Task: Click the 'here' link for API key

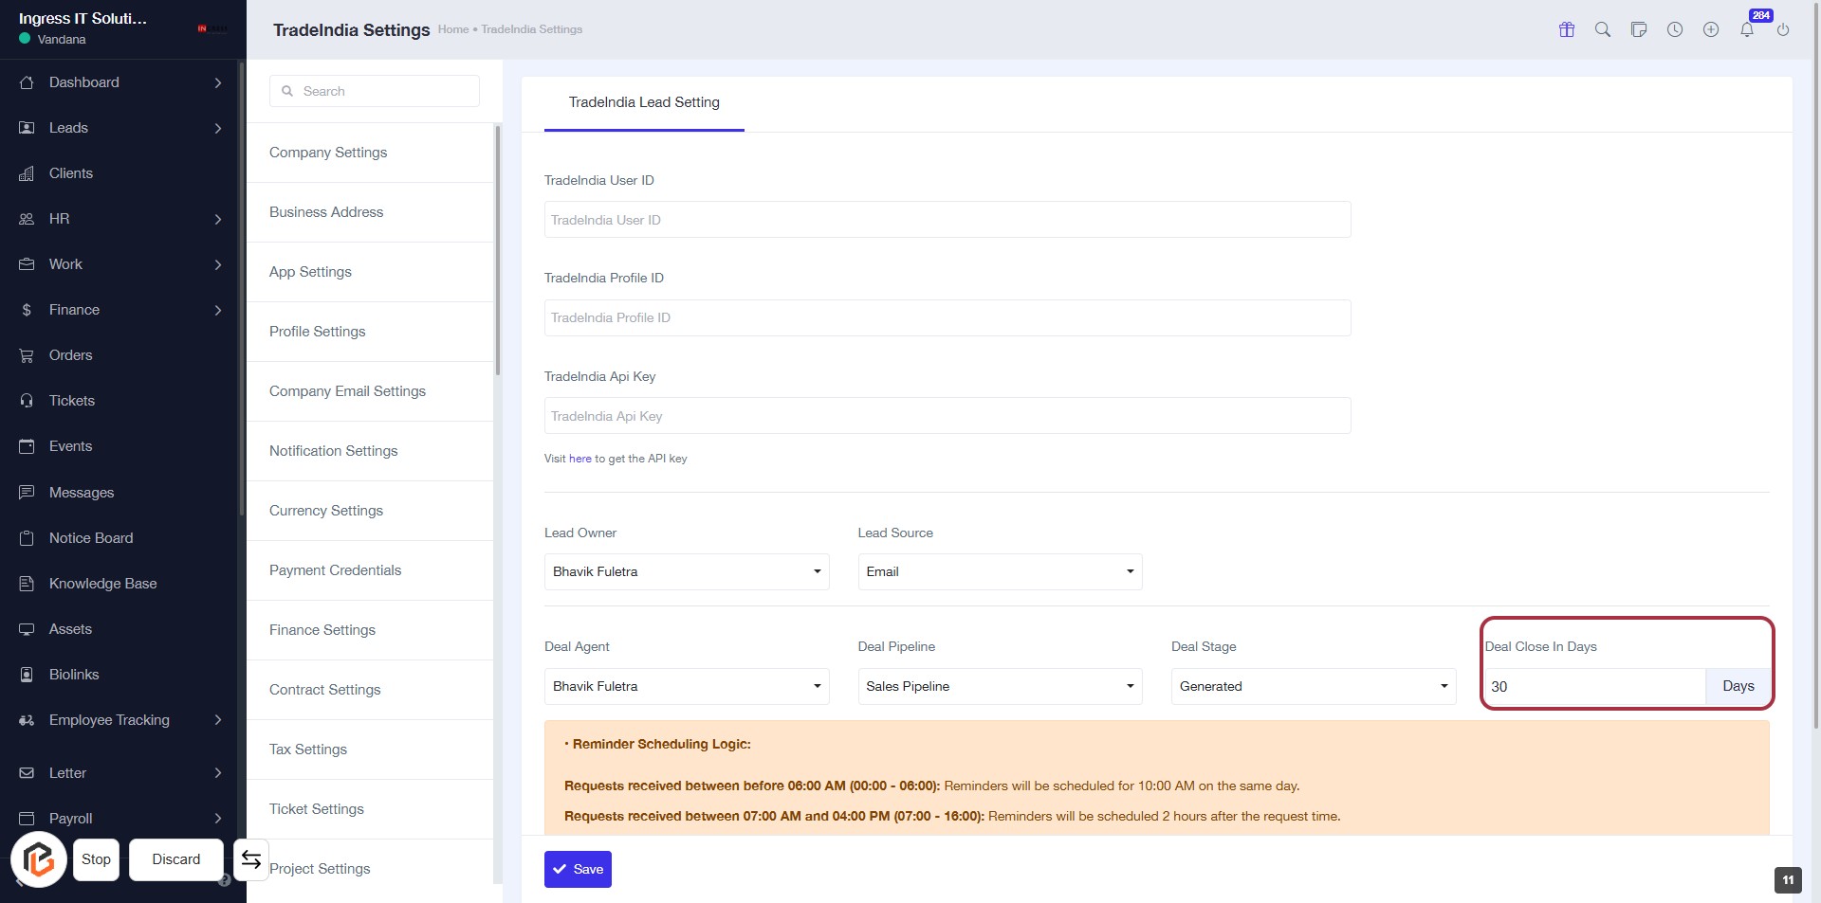Action: click(x=579, y=459)
